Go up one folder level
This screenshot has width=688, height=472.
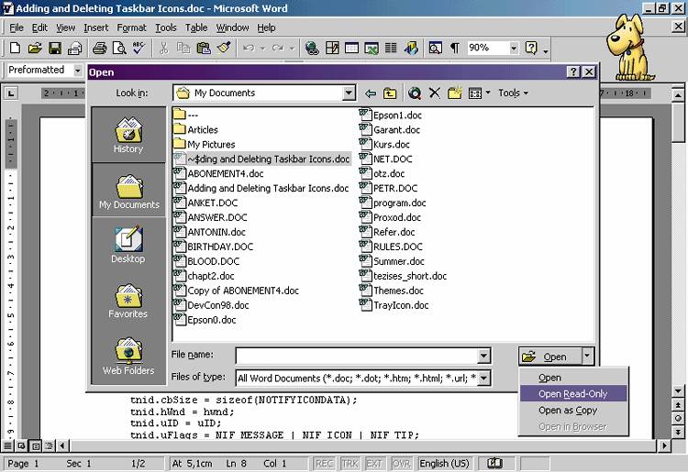click(391, 93)
